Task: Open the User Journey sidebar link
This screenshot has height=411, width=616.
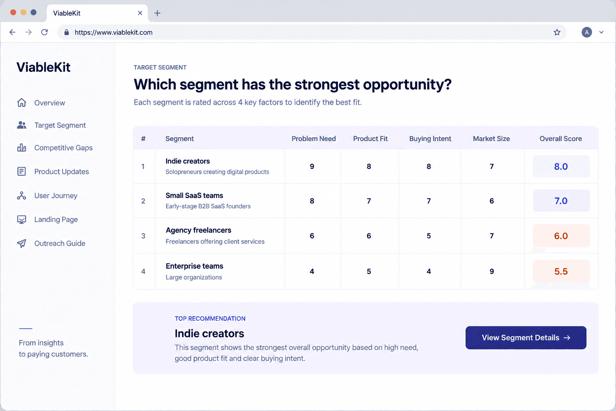Action: (56, 195)
